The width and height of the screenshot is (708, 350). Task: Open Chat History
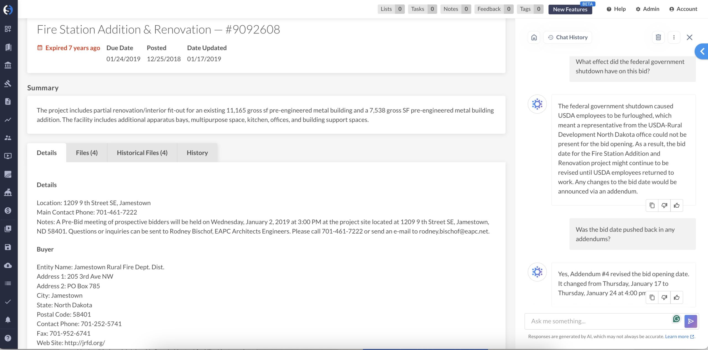point(568,37)
